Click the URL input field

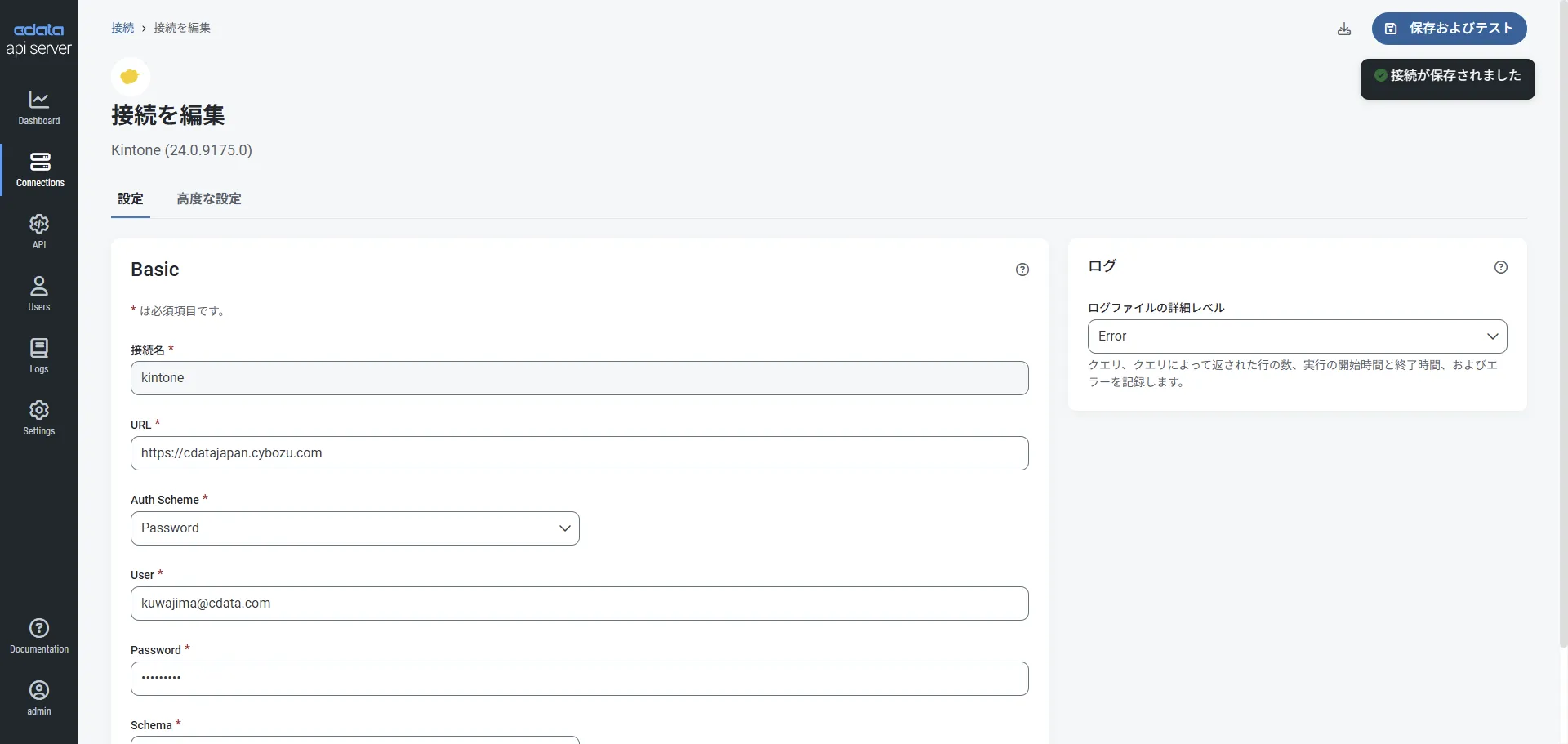[x=580, y=453]
